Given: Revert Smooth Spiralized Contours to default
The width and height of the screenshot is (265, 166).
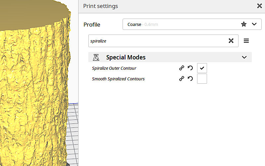Looking at the screenshot, I should point(190,79).
